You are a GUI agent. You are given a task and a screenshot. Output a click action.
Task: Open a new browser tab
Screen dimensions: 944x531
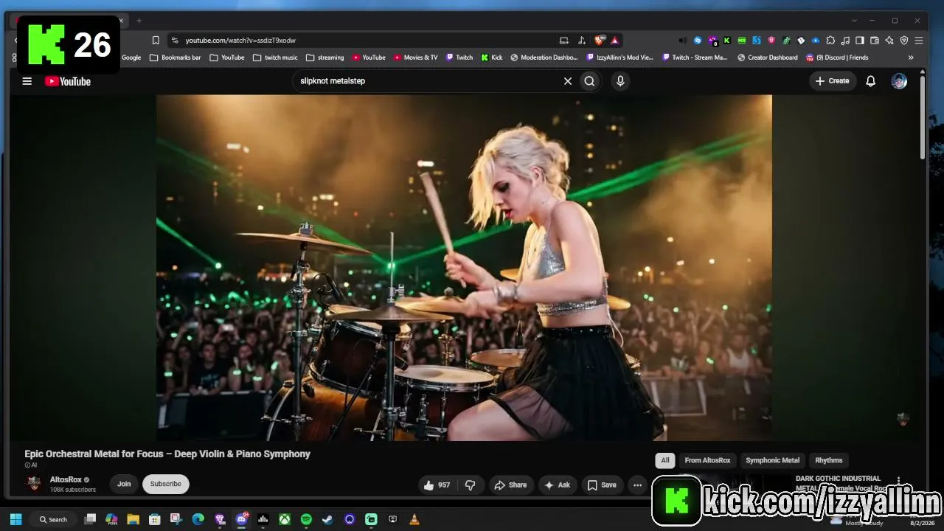139,21
